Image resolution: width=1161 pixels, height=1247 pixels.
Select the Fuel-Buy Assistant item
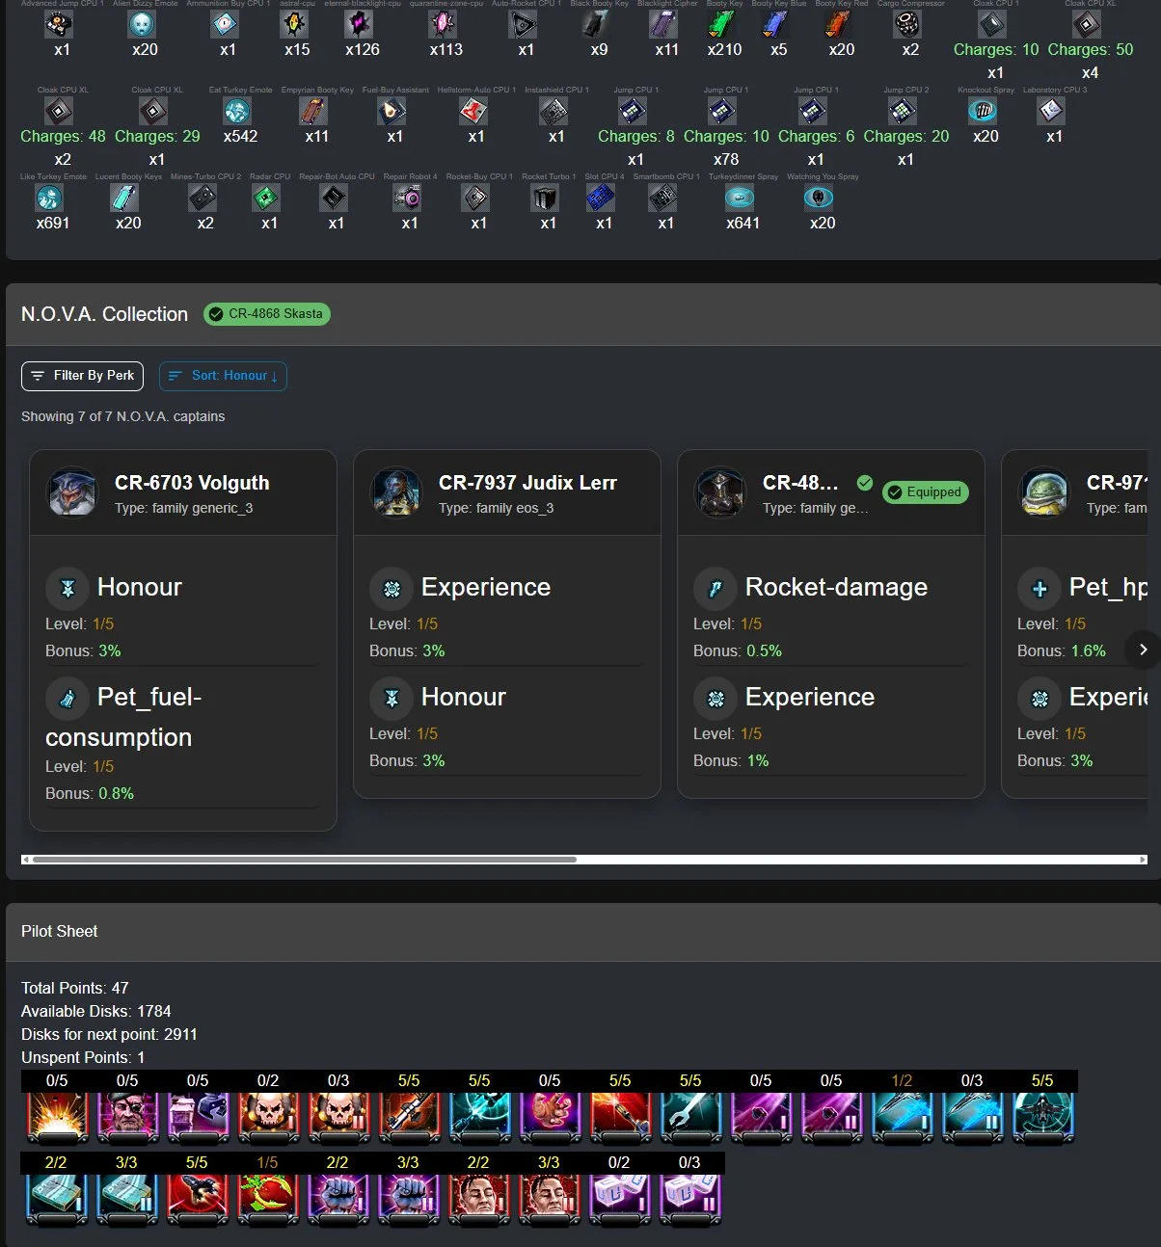coord(391,111)
